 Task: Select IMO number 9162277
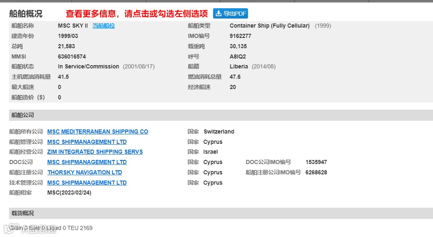point(241,36)
